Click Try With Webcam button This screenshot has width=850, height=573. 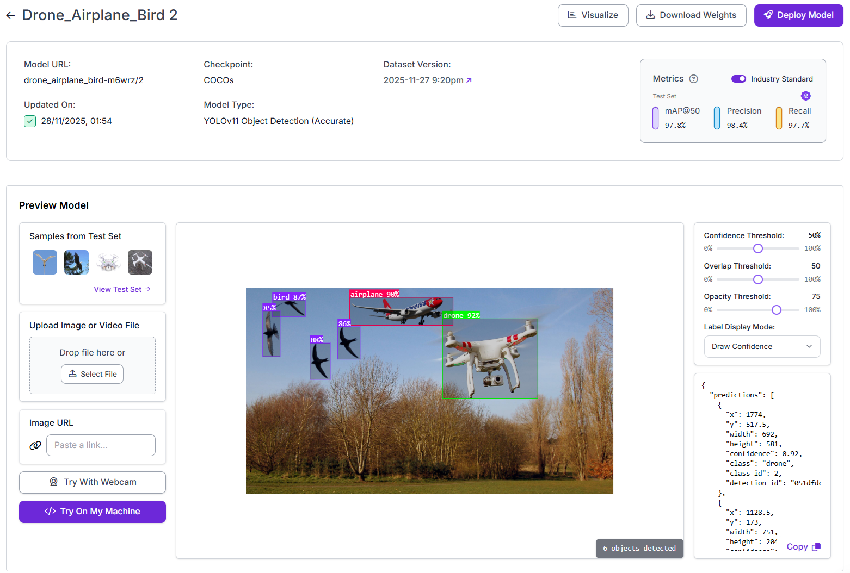pos(93,482)
